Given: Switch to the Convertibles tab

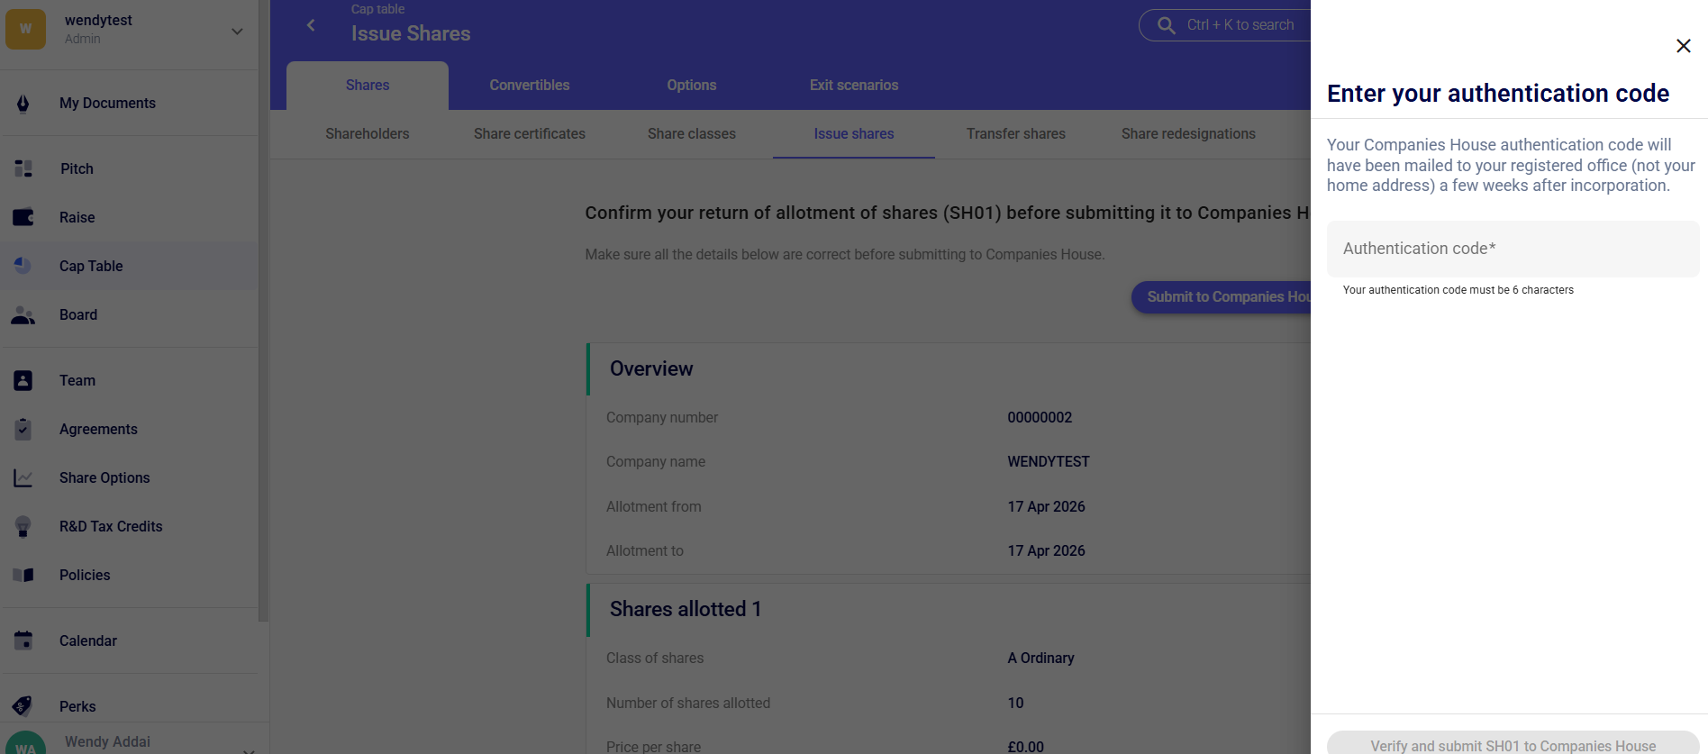Looking at the screenshot, I should 529,86.
